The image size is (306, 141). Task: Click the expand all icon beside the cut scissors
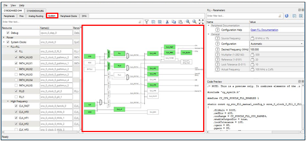point(160,22)
